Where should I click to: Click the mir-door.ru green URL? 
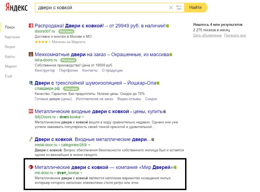click(44, 173)
